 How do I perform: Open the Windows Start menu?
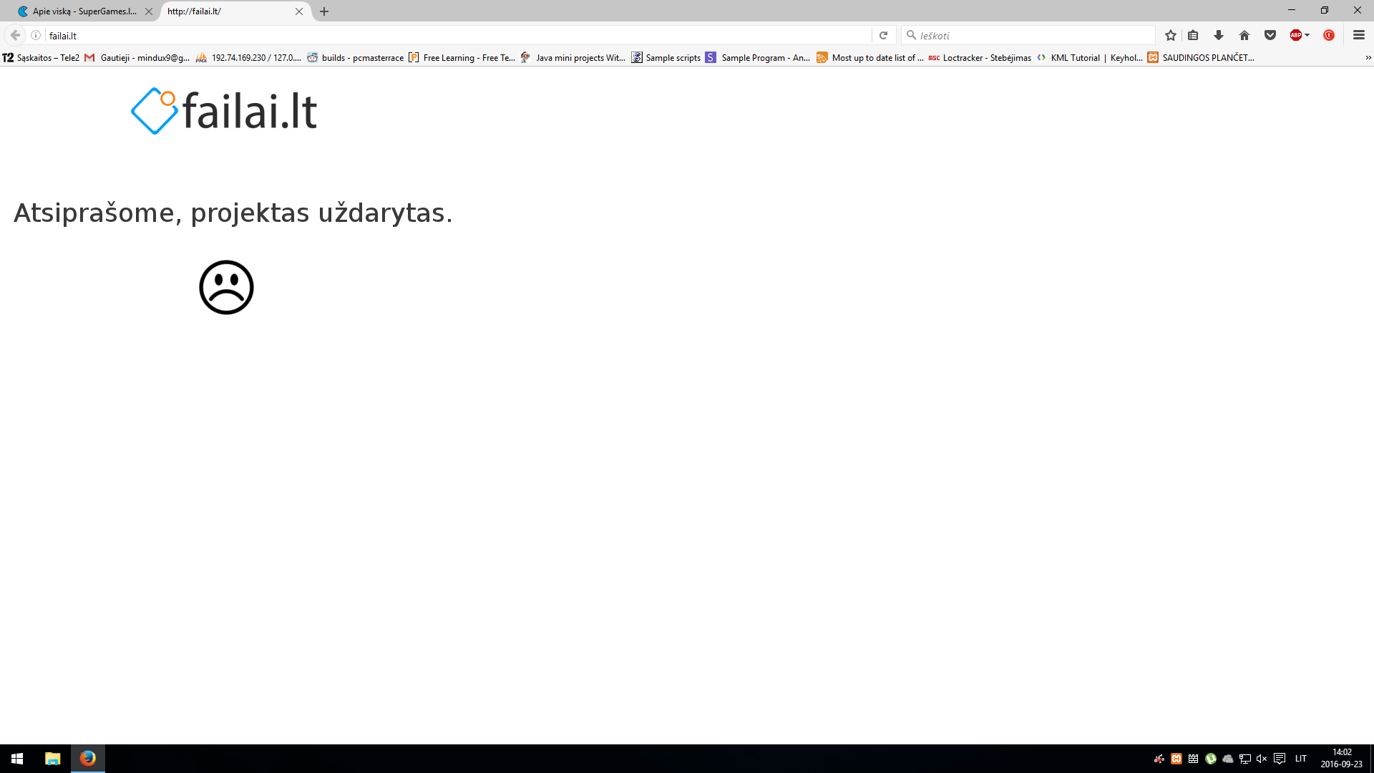pos(17,759)
